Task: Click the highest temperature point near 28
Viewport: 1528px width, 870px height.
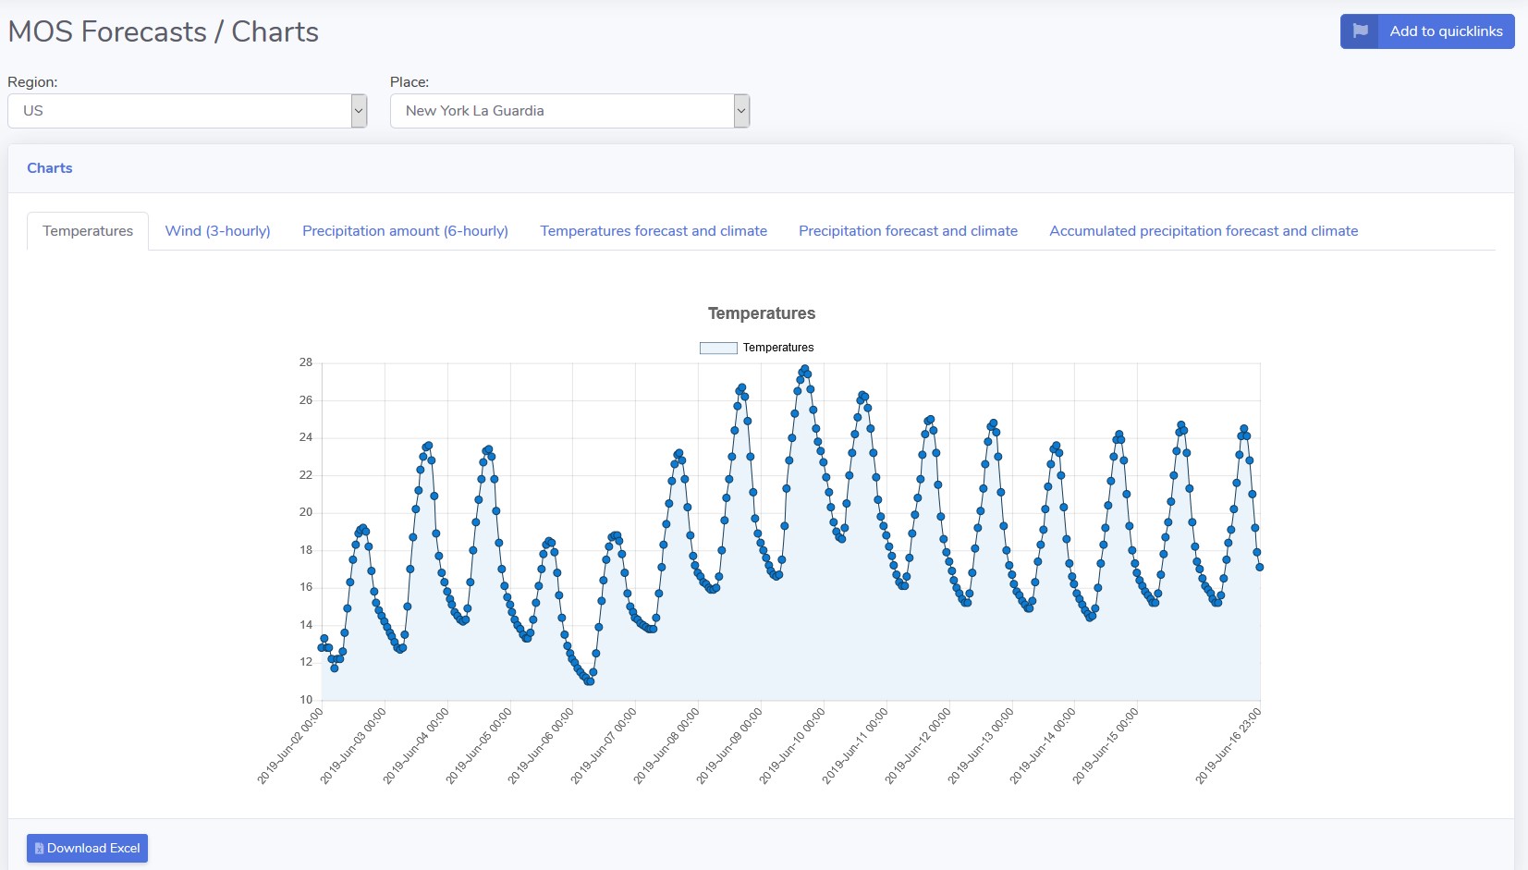Action: pos(805,369)
